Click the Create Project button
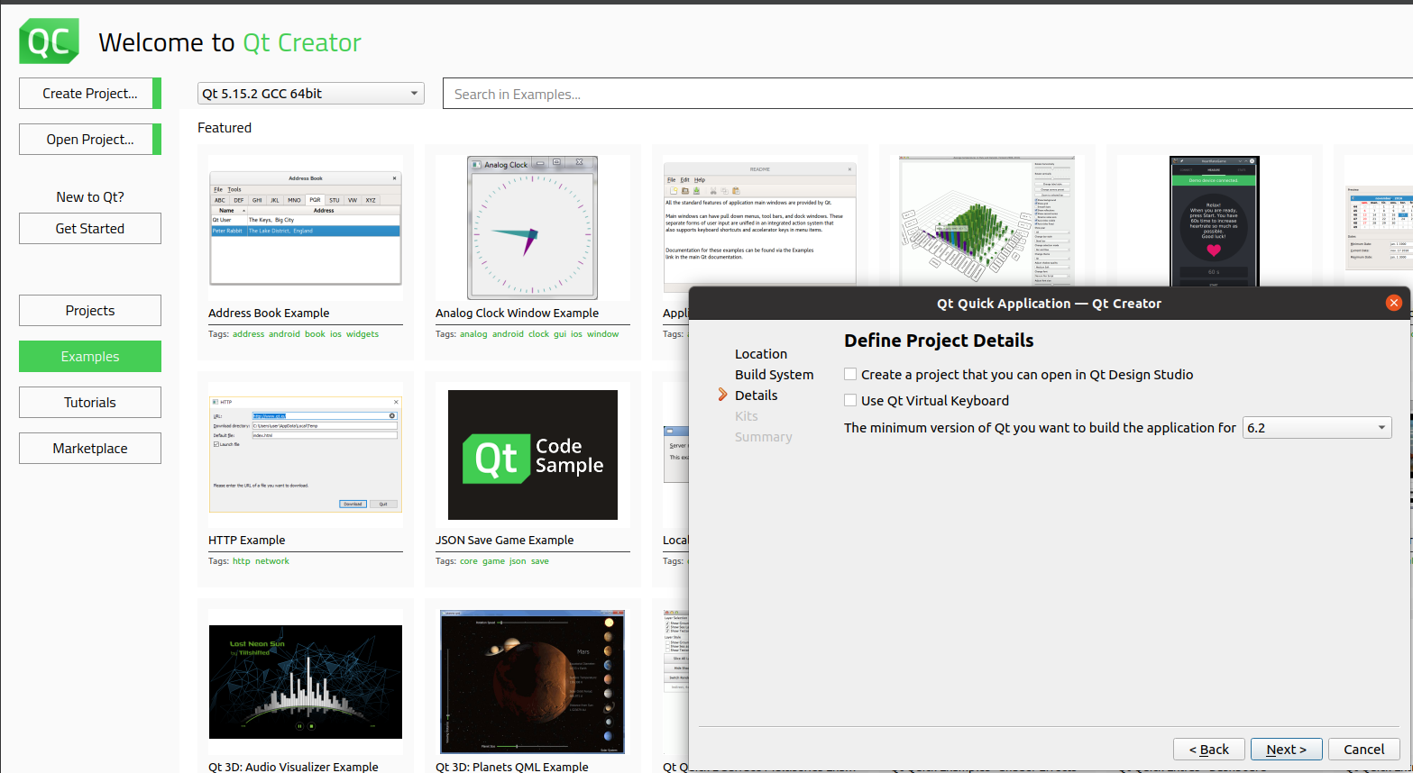The width and height of the screenshot is (1413, 773). (x=90, y=94)
